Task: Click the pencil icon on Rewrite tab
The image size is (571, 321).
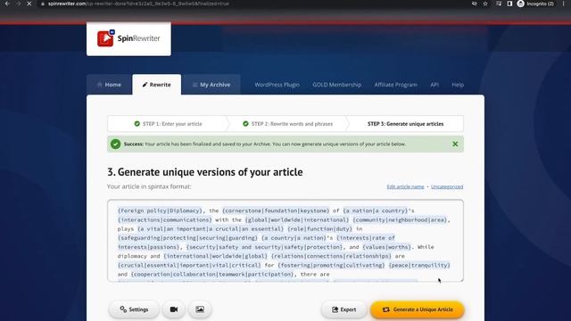Action: click(x=145, y=85)
